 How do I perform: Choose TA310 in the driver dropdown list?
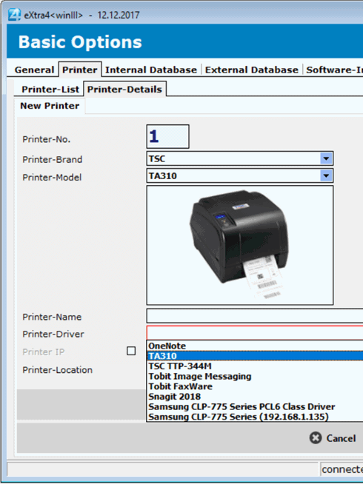pyautogui.click(x=255, y=356)
